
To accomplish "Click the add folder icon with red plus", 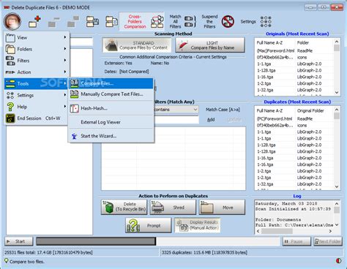I will pyautogui.click(x=34, y=22).
